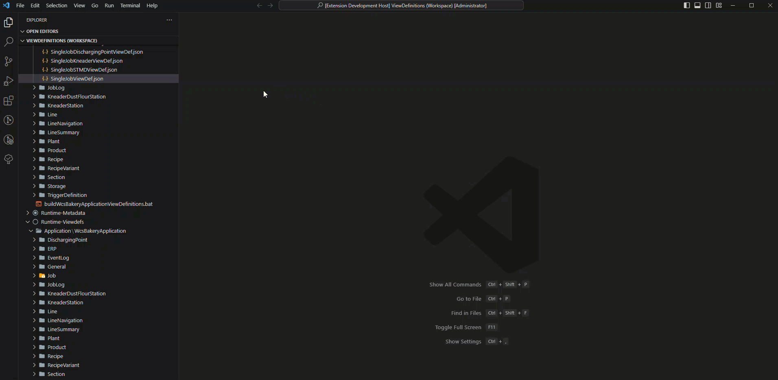Open Run and Debug view
Image resolution: width=778 pixels, height=380 pixels.
coord(9,81)
